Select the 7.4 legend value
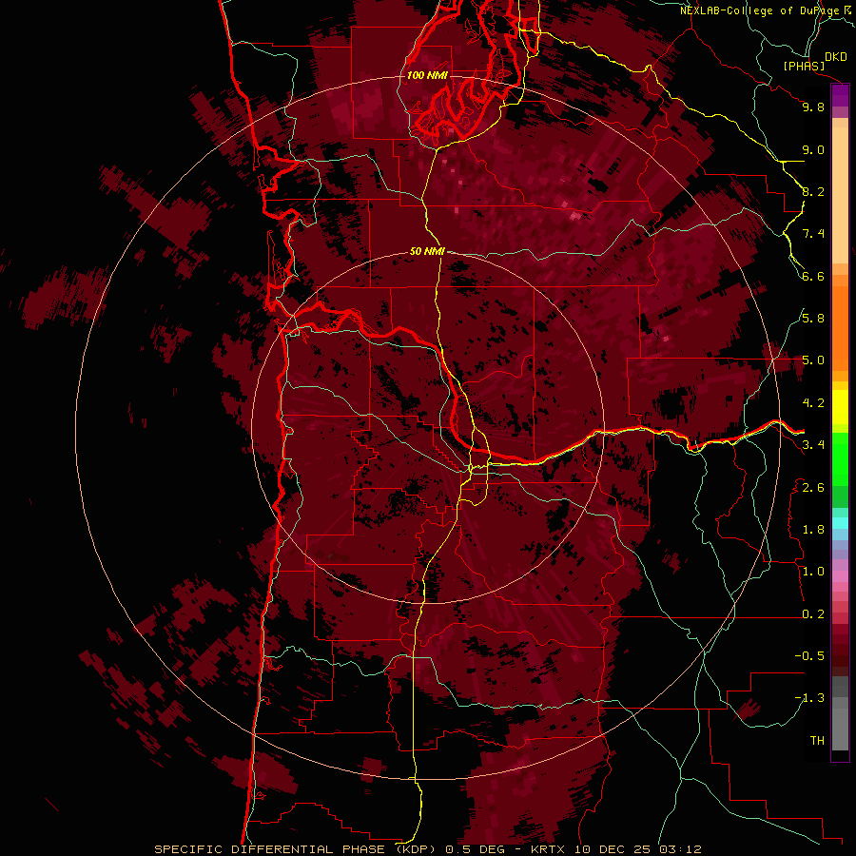This screenshot has height=856, width=856. 813,234
